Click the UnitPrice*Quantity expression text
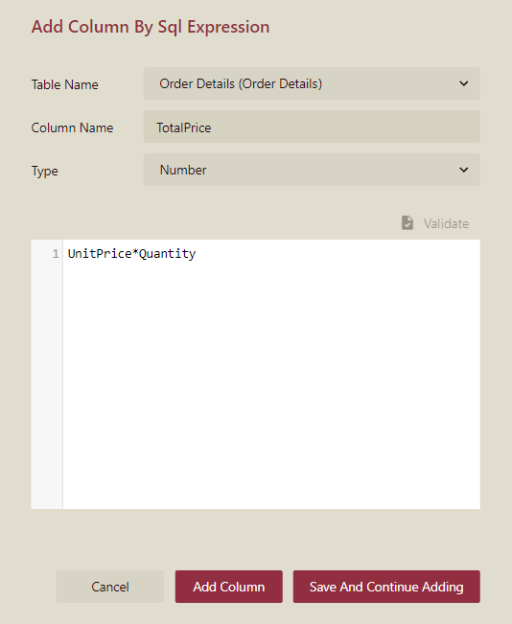 pyautogui.click(x=131, y=253)
